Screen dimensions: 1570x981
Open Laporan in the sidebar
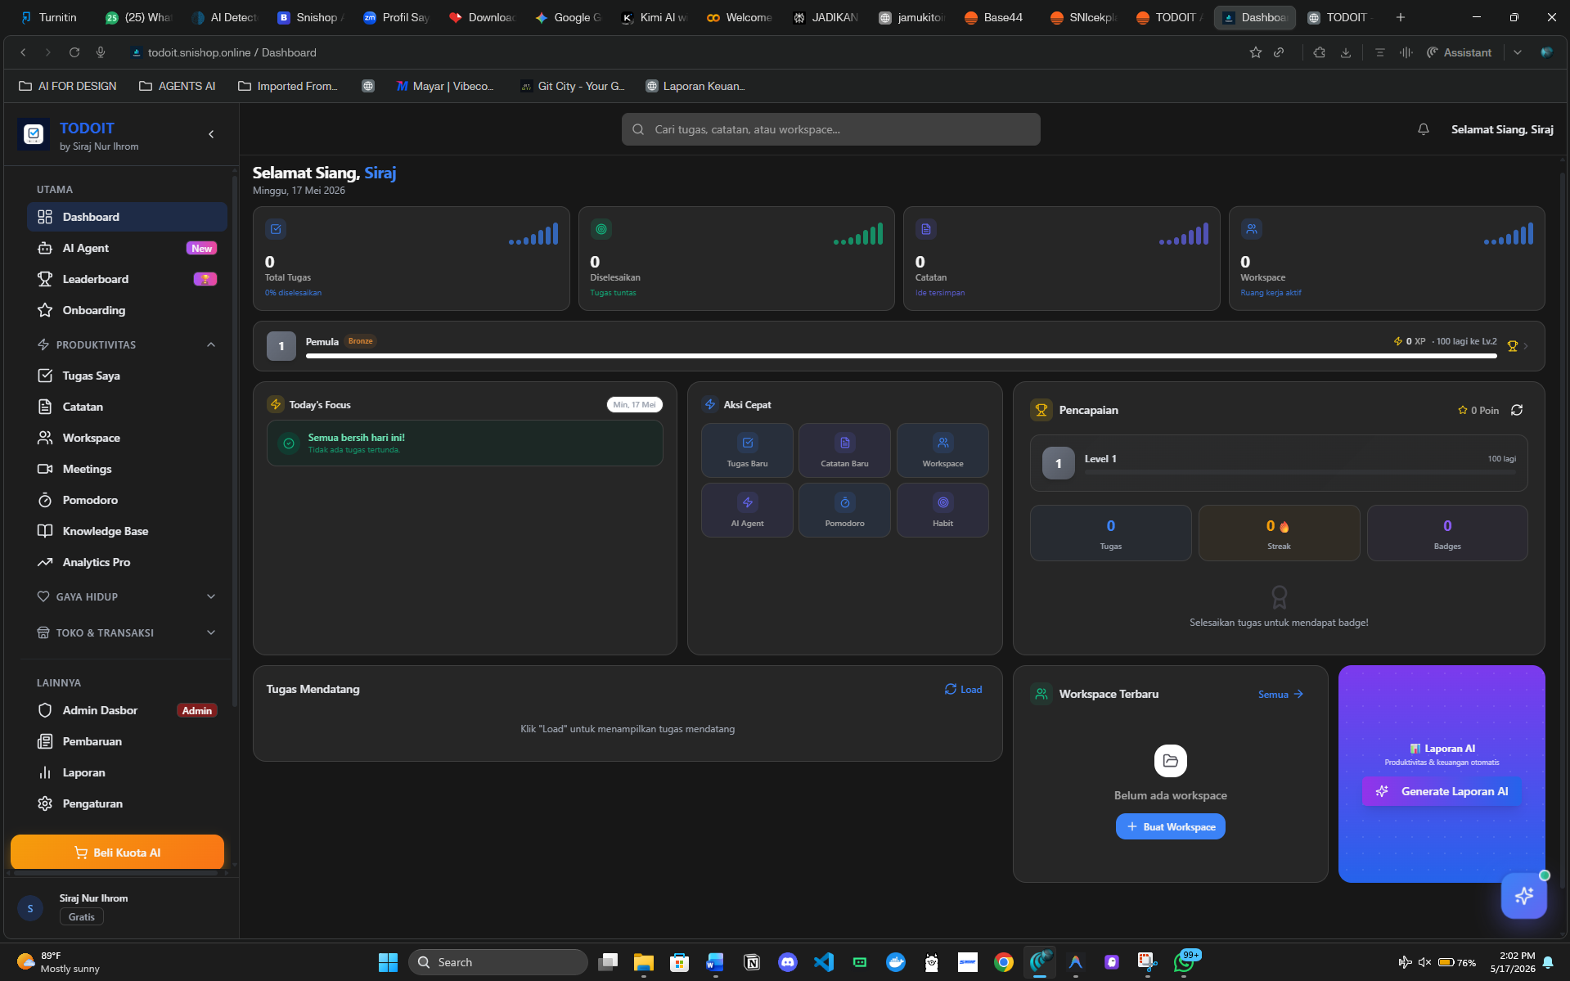pyautogui.click(x=127, y=772)
